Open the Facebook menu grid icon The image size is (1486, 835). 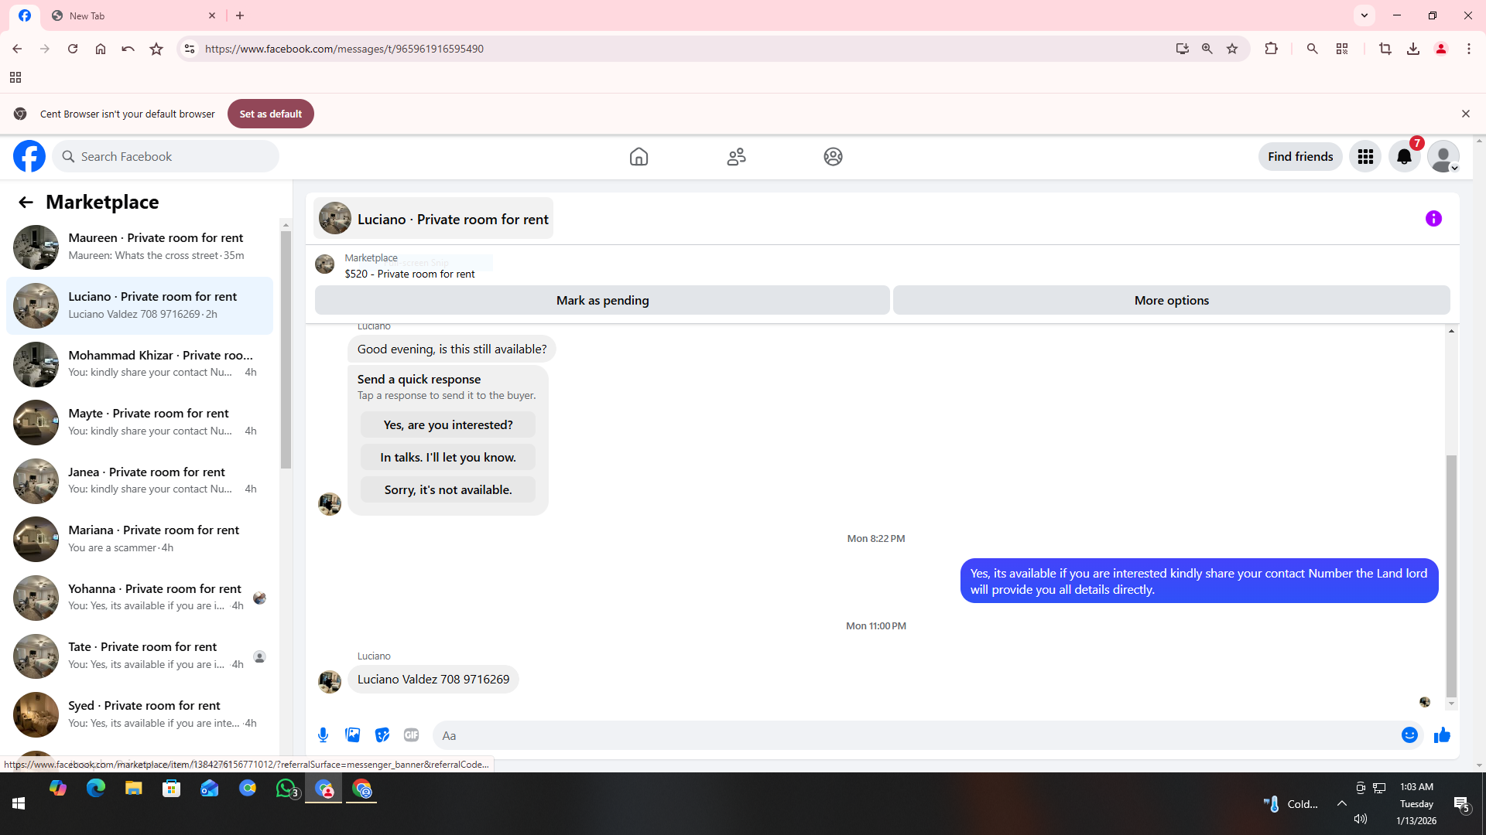(x=1365, y=157)
